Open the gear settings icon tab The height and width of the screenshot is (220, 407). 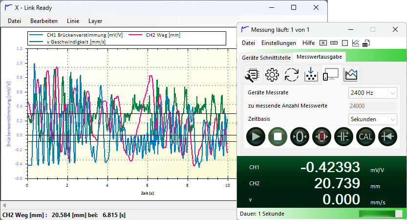tap(272, 75)
